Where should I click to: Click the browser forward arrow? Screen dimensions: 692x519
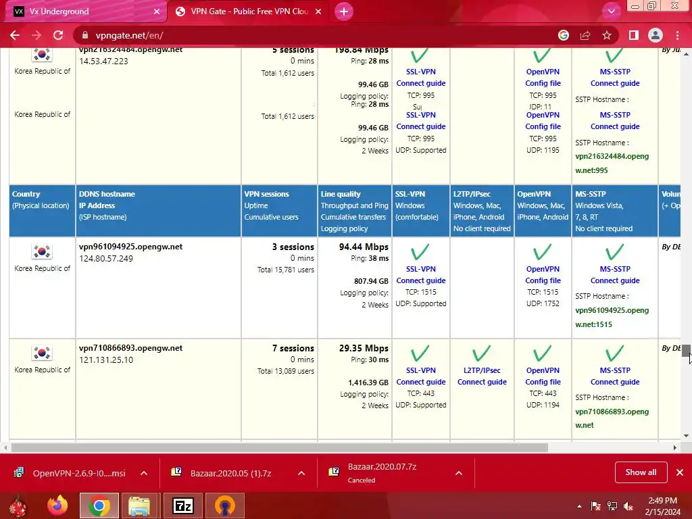[36, 35]
